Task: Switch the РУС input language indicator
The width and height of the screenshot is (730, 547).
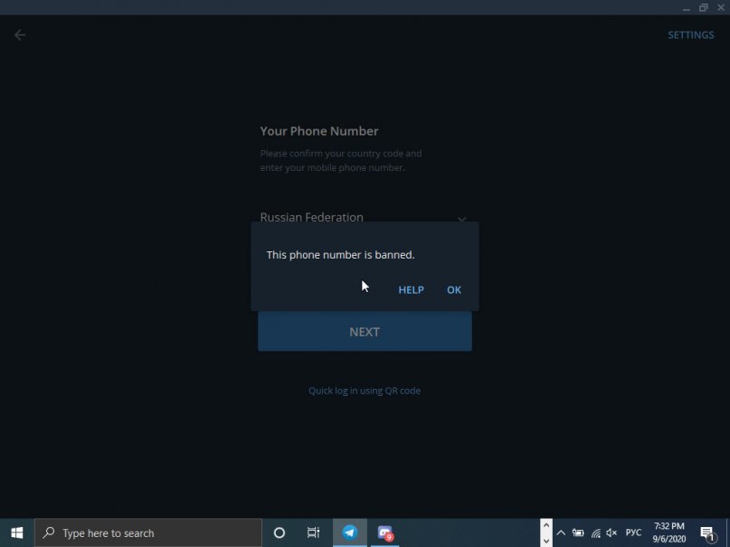Action: (633, 533)
